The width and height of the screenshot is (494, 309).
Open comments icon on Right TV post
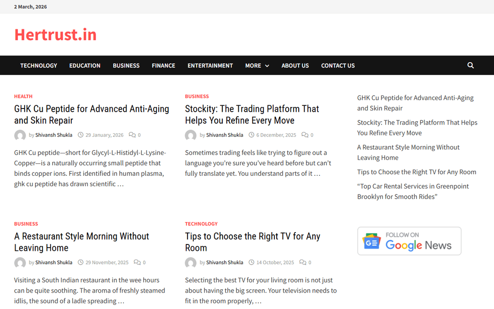(302, 262)
